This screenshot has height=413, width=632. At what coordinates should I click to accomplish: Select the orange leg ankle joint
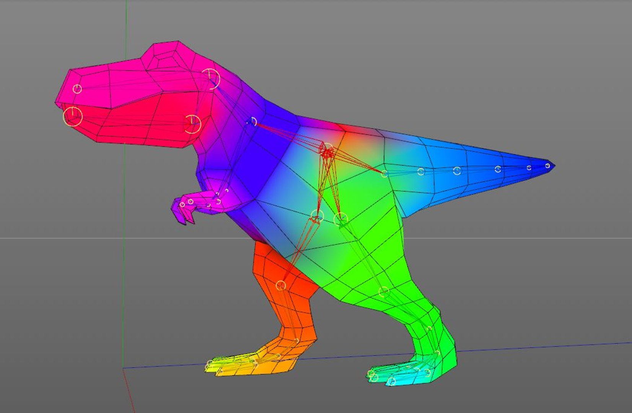[x=297, y=340]
